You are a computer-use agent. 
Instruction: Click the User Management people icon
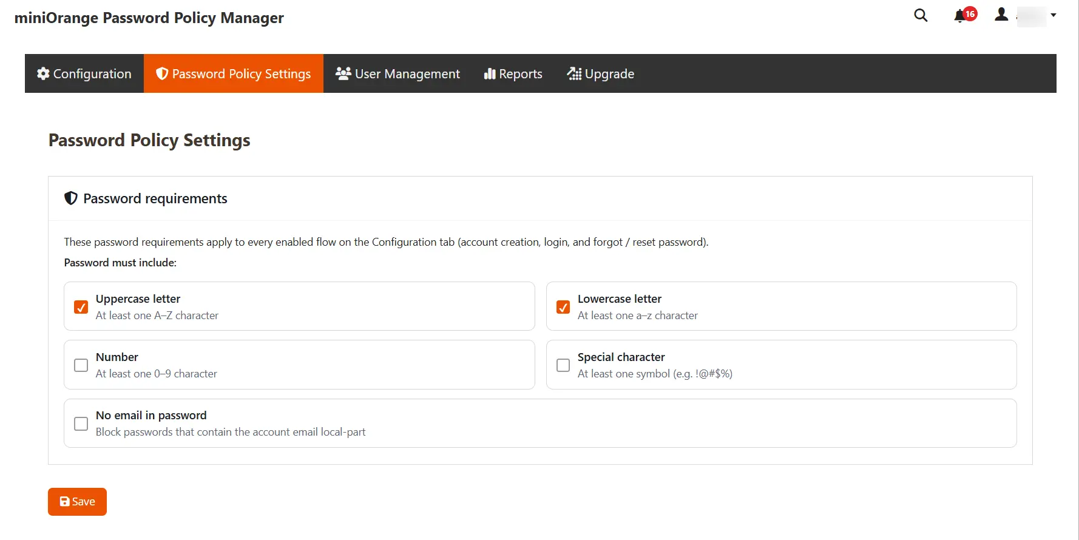(343, 73)
